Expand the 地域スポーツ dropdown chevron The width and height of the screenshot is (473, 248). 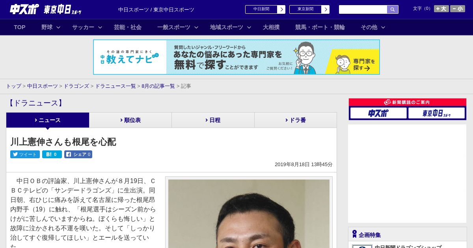249,27
